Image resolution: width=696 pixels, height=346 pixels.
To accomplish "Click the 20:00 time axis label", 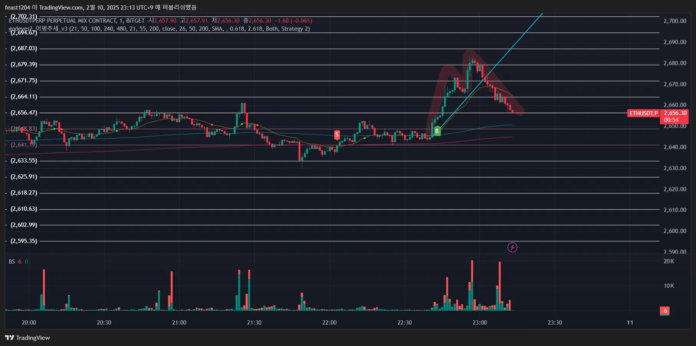I will pyautogui.click(x=29, y=323).
